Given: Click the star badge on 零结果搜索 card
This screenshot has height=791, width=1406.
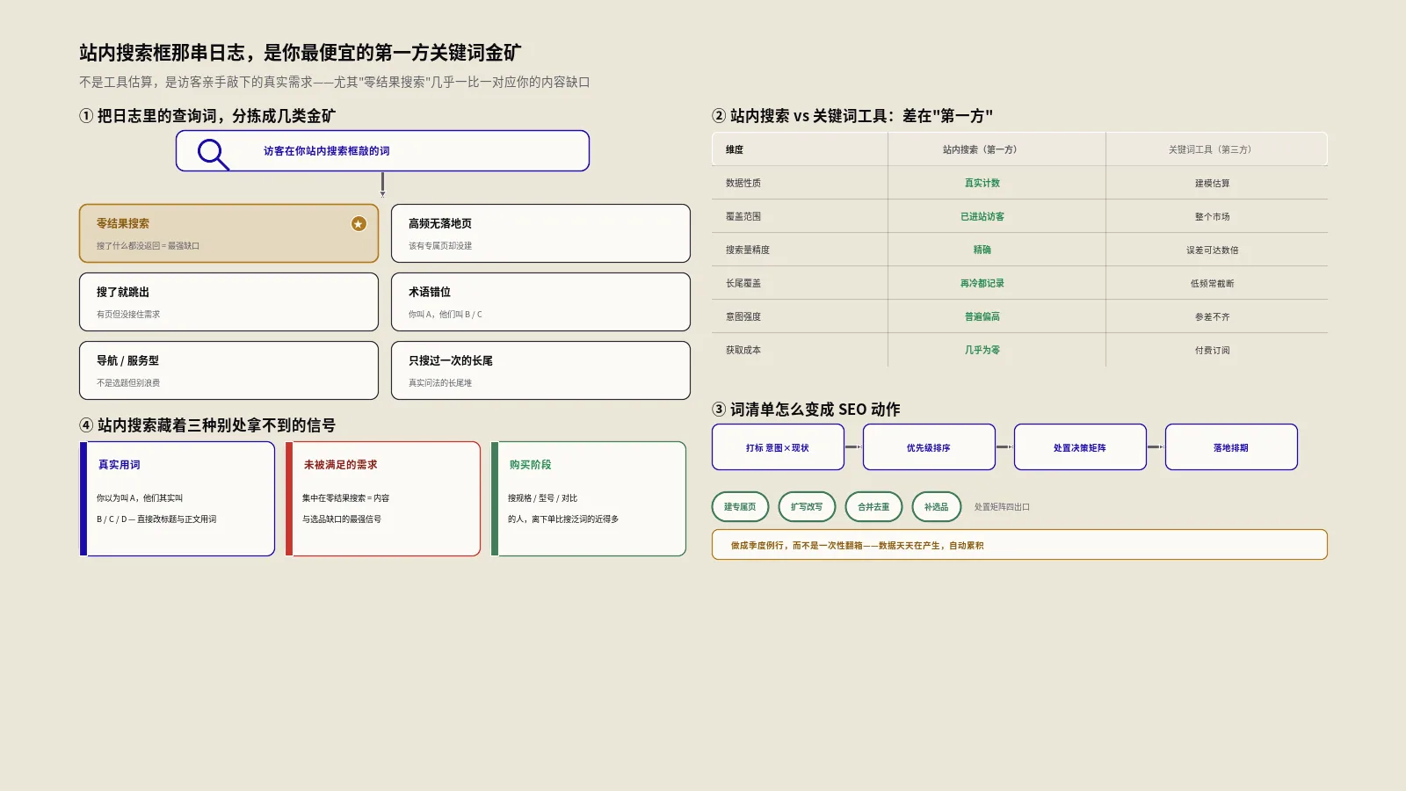Looking at the screenshot, I should [x=359, y=224].
